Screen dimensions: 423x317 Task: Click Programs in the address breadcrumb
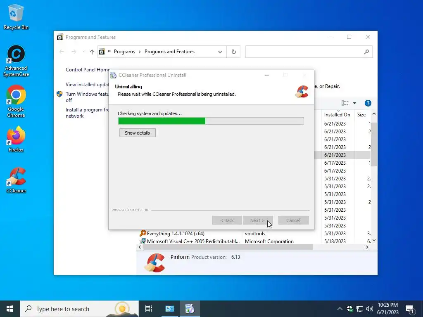point(124,52)
